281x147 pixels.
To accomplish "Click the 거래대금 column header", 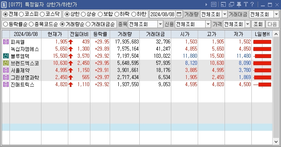I will (x=155, y=34).
